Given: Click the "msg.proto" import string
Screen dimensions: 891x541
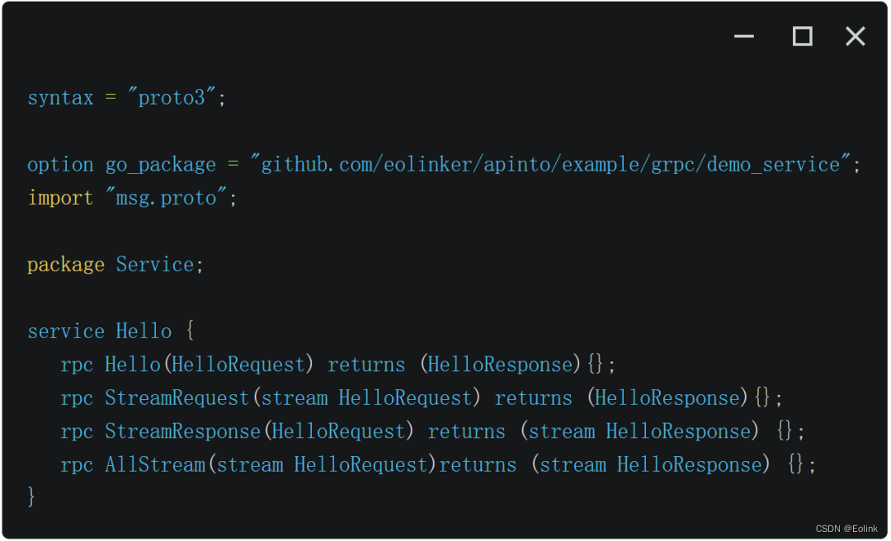Looking at the screenshot, I should (x=167, y=198).
